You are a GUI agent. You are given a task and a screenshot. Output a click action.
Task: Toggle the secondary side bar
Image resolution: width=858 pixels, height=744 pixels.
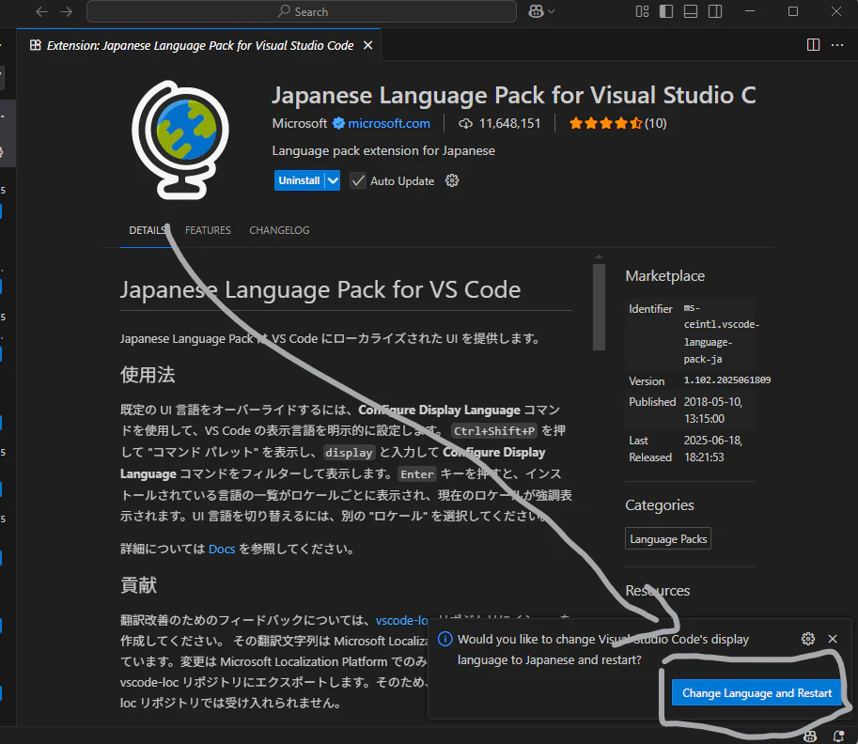pyautogui.click(x=715, y=11)
